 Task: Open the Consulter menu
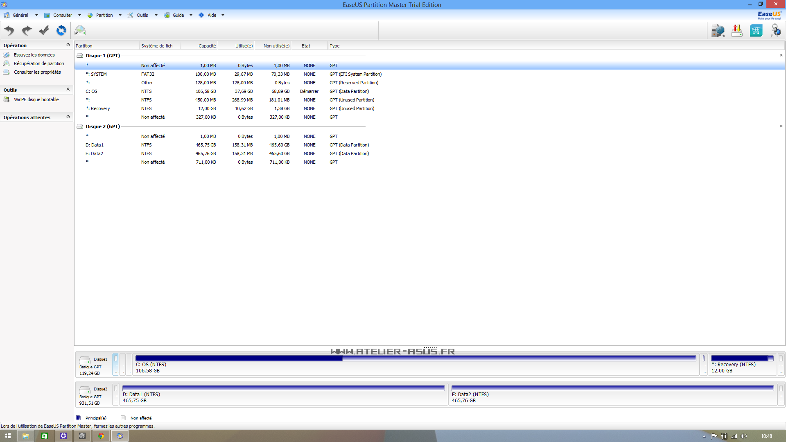[x=62, y=15]
